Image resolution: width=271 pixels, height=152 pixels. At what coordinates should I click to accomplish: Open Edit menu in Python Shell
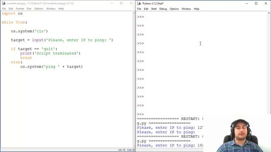[x=146, y=9]
